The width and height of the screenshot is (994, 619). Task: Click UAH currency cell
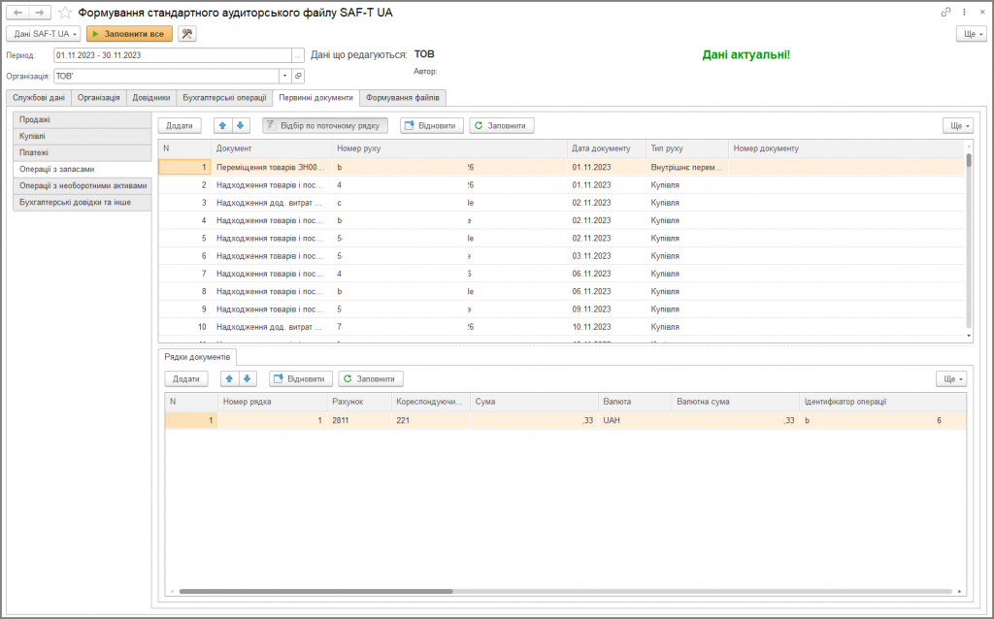click(x=635, y=420)
